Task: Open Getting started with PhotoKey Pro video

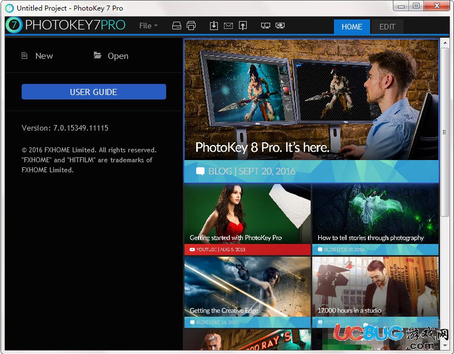Action: [247, 214]
